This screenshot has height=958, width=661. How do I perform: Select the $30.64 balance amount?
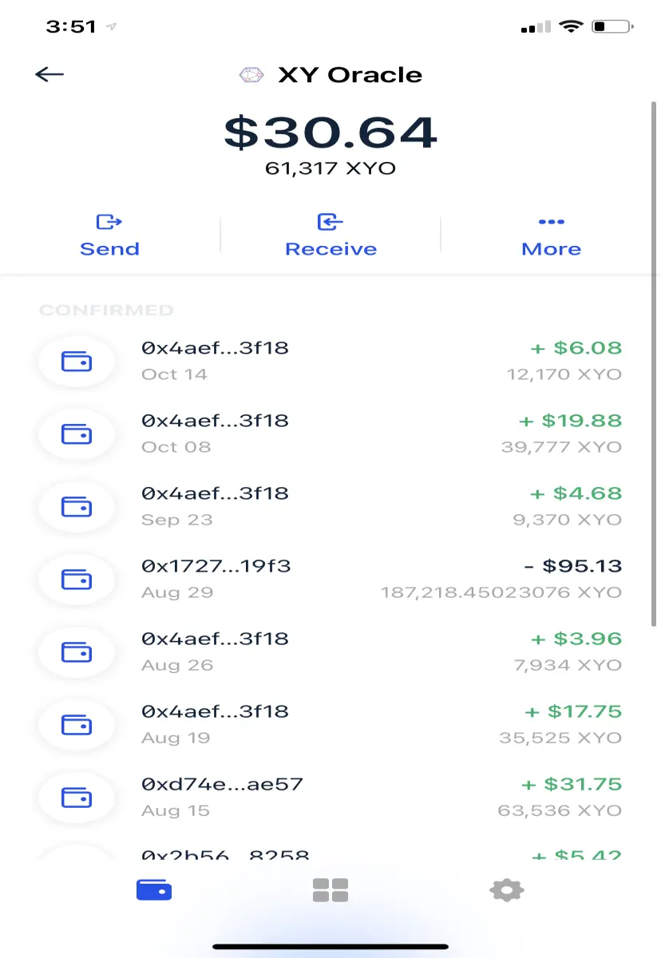click(330, 133)
